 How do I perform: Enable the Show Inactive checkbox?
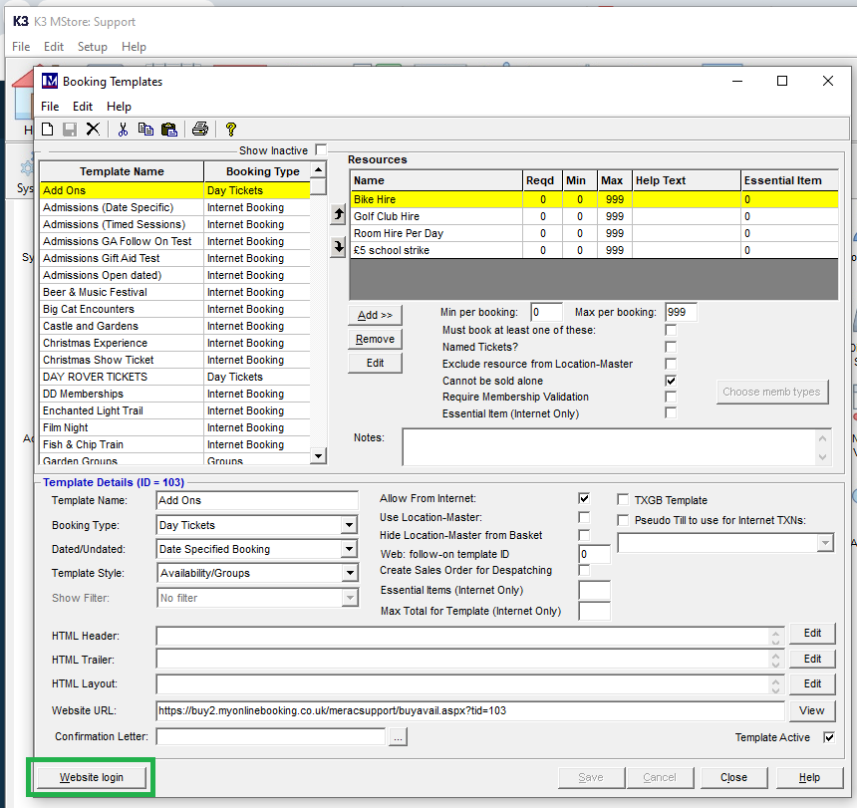point(321,150)
